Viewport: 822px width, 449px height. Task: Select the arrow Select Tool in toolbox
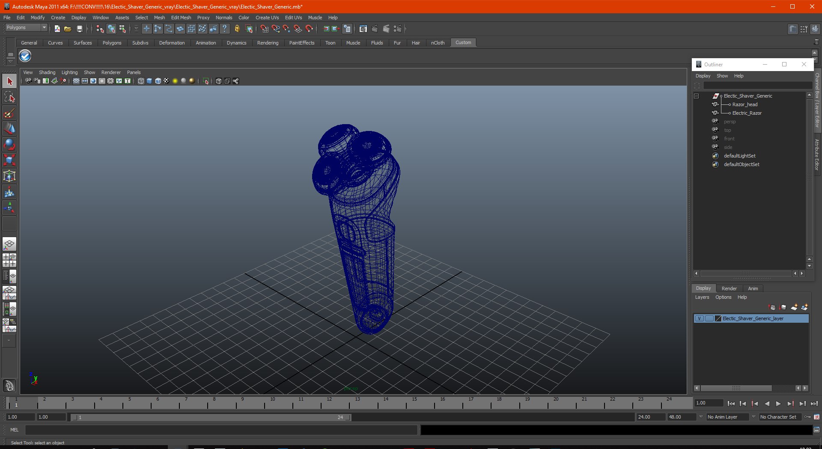click(9, 81)
